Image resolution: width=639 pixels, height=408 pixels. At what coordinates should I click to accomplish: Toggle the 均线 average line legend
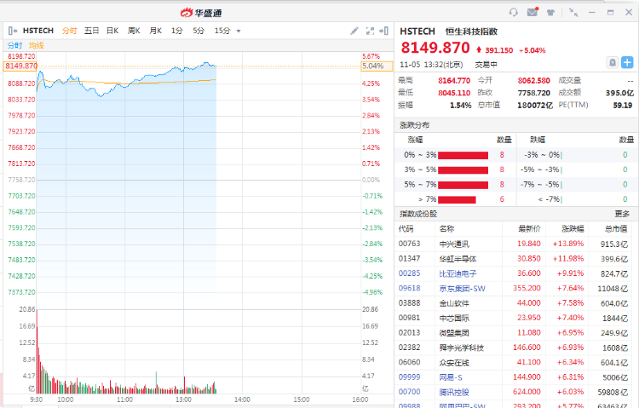point(37,45)
